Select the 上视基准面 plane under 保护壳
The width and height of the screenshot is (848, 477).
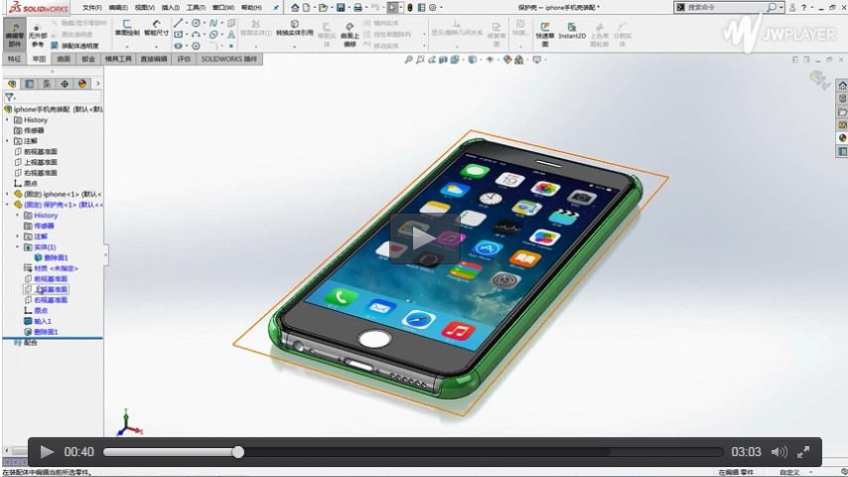(x=52, y=289)
